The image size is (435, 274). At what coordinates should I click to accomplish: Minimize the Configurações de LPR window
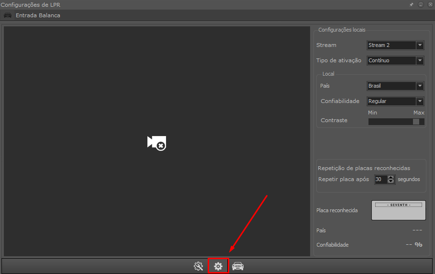pos(421,4)
